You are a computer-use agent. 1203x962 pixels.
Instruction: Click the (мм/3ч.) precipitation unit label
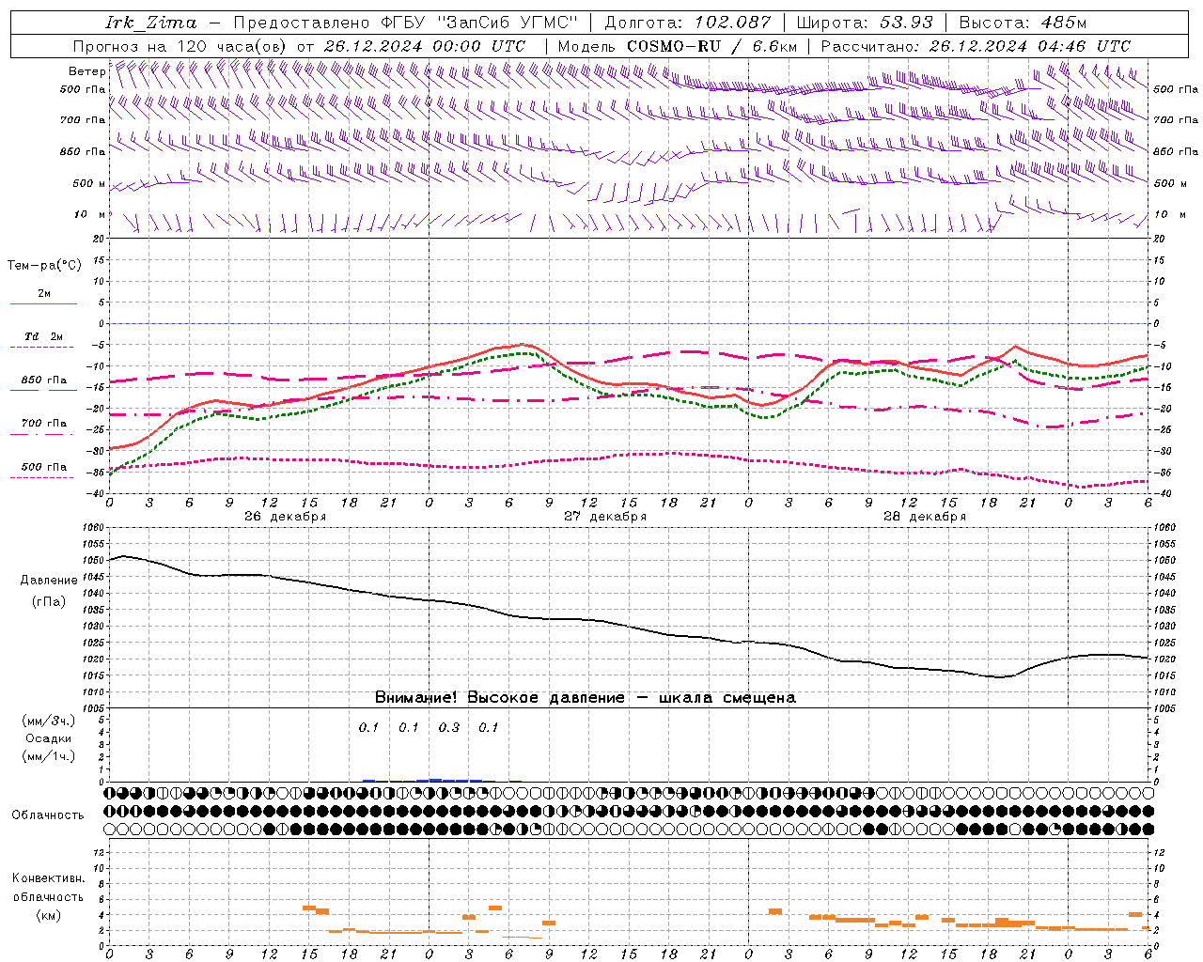[49, 721]
